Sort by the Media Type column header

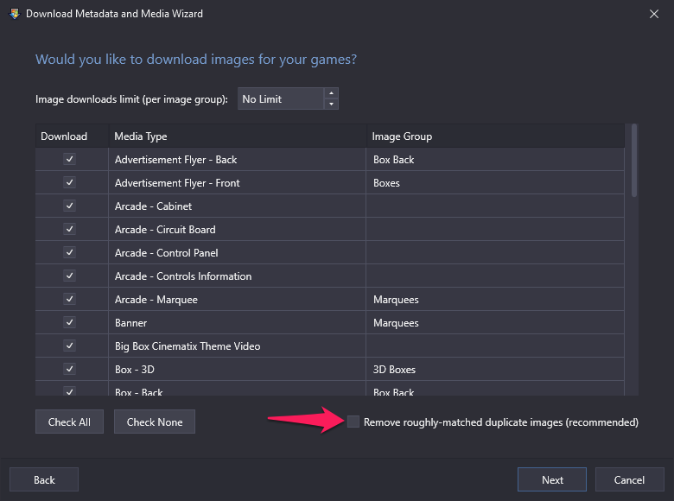pos(238,136)
